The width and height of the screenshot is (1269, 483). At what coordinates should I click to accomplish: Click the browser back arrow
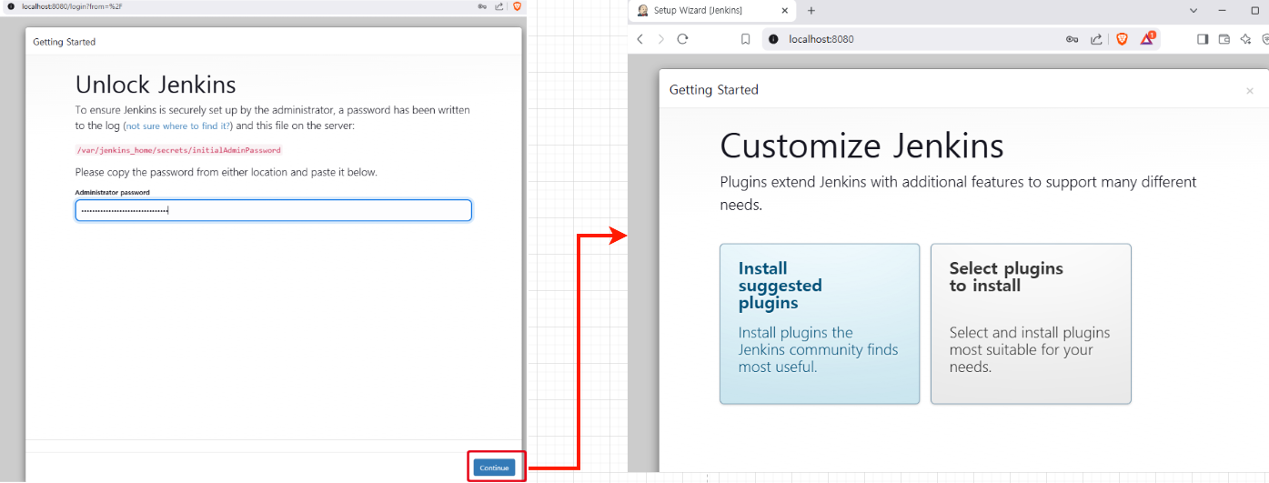(640, 39)
